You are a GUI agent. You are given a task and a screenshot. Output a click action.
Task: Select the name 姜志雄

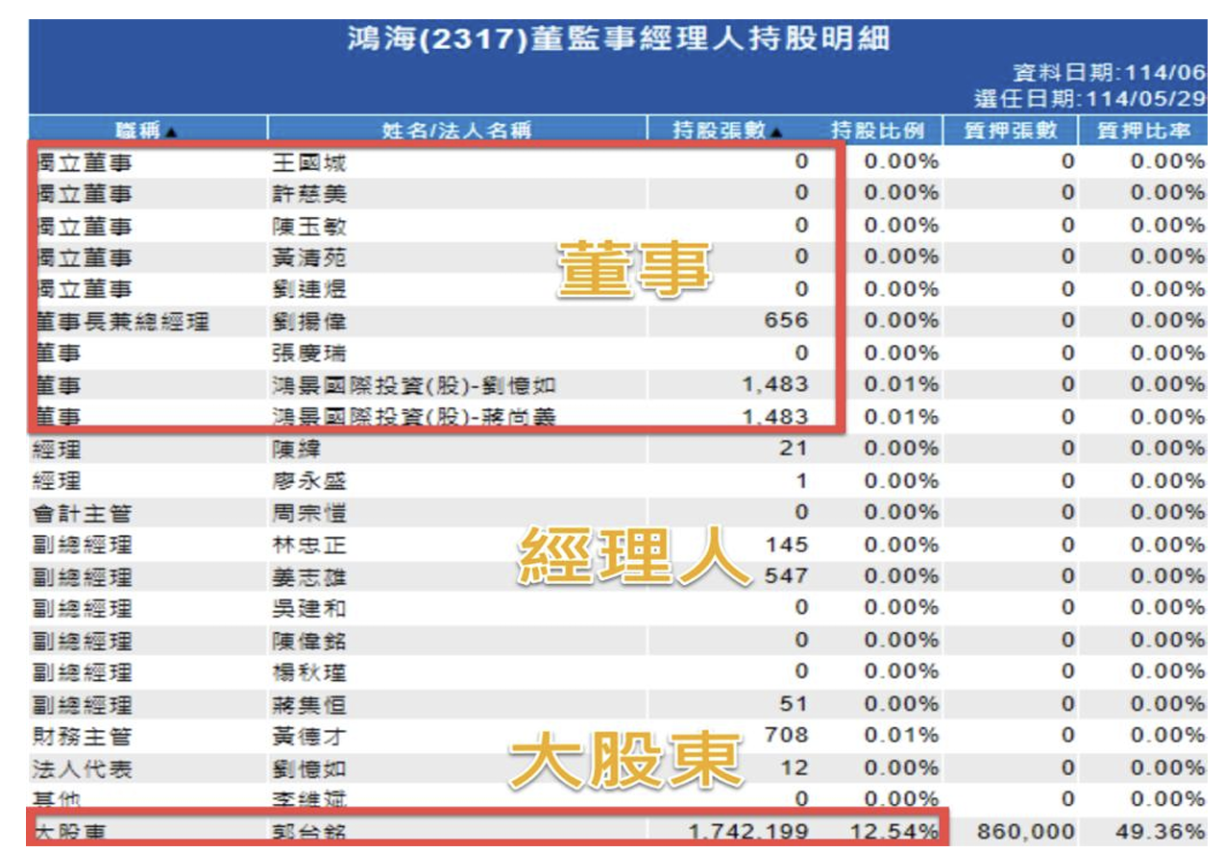click(308, 576)
